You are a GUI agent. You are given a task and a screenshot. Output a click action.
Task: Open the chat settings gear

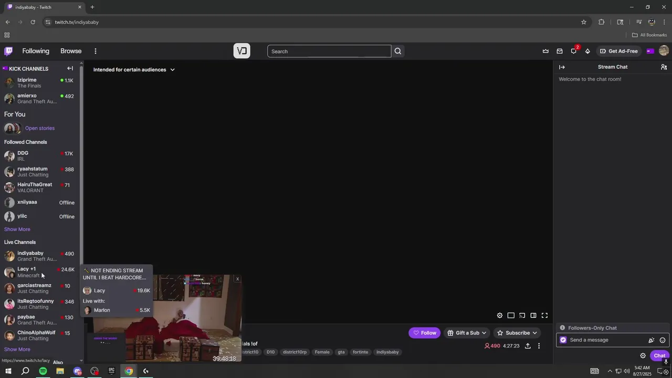click(643, 355)
